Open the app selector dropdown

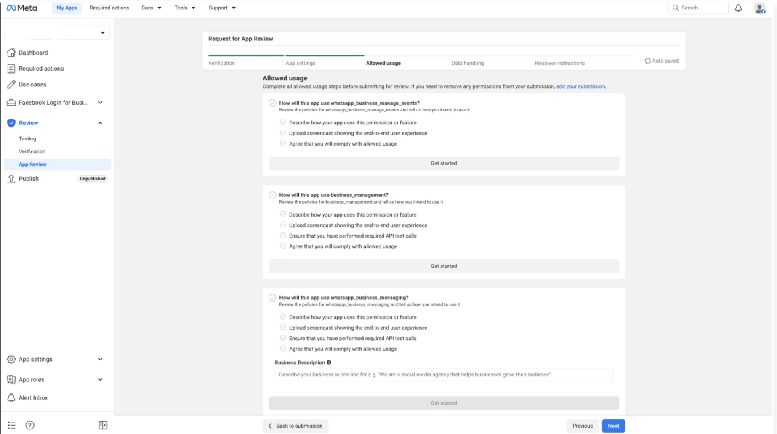tap(58, 33)
